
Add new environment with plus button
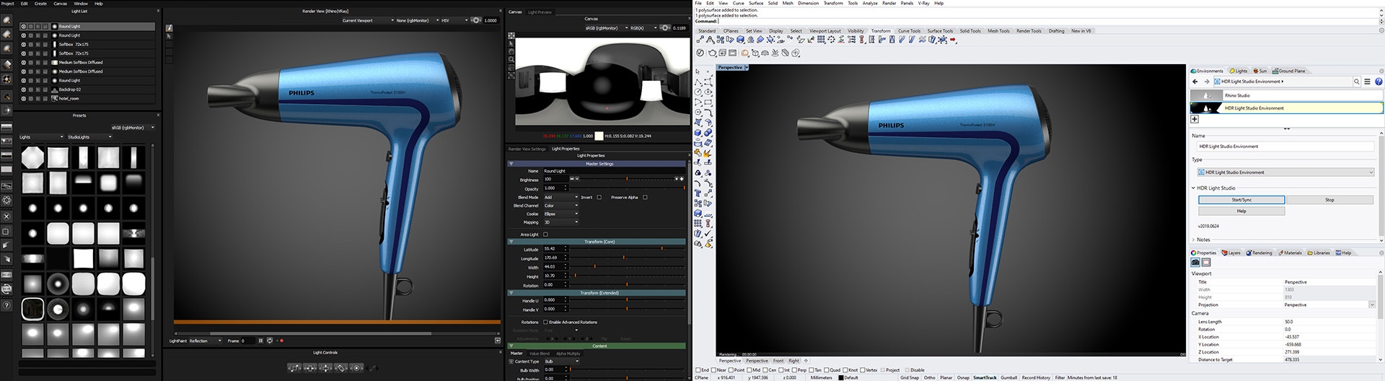(x=1195, y=119)
